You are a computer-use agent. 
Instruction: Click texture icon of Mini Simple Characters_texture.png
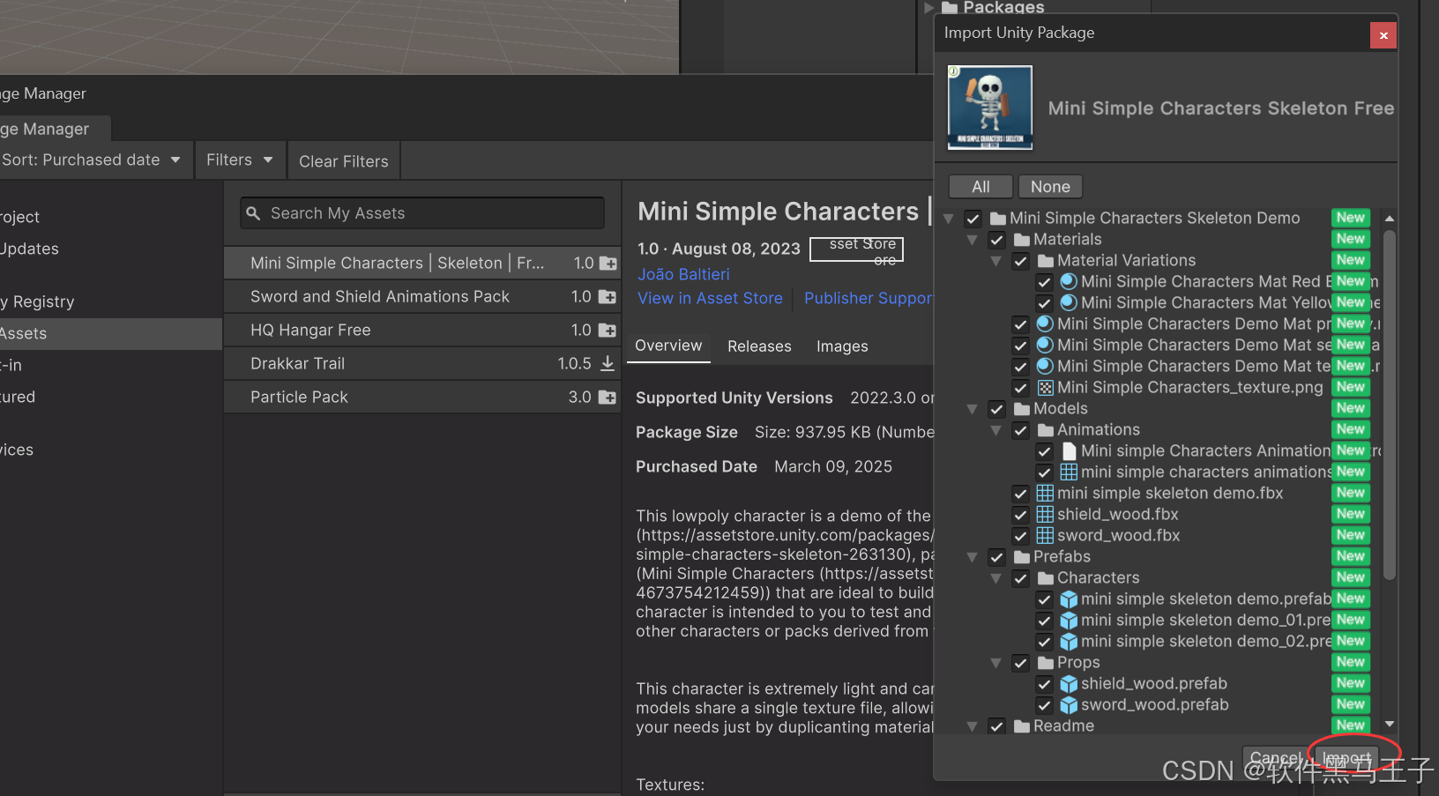[x=1045, y=387]
